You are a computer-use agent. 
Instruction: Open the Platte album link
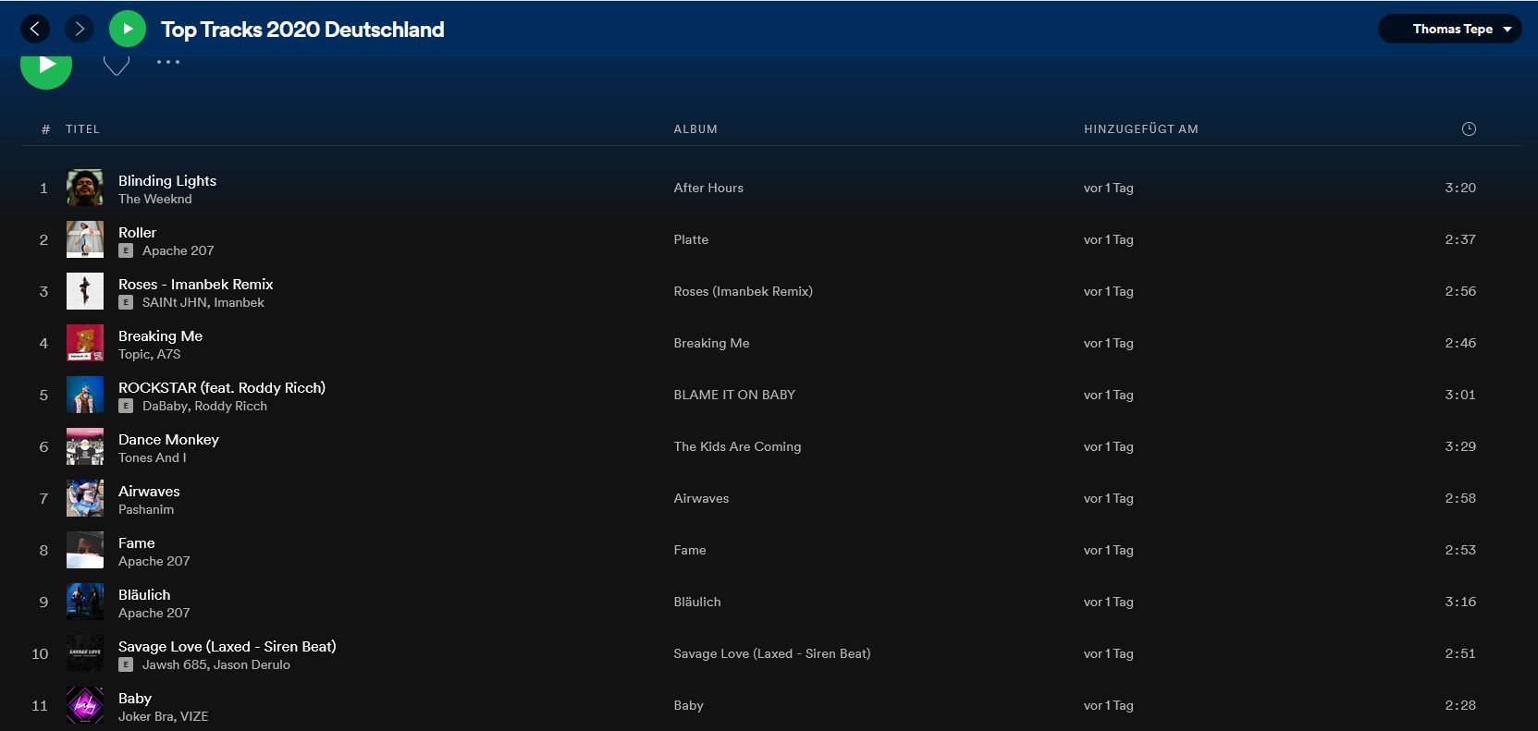click(691, 239)
